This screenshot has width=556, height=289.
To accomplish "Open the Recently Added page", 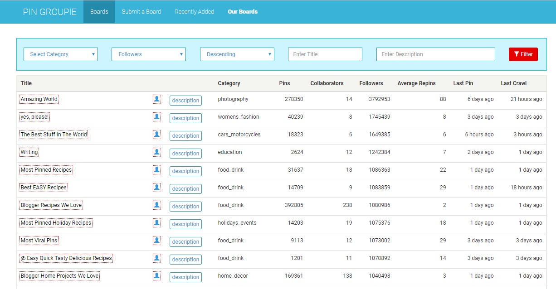I will coord(194,12).
